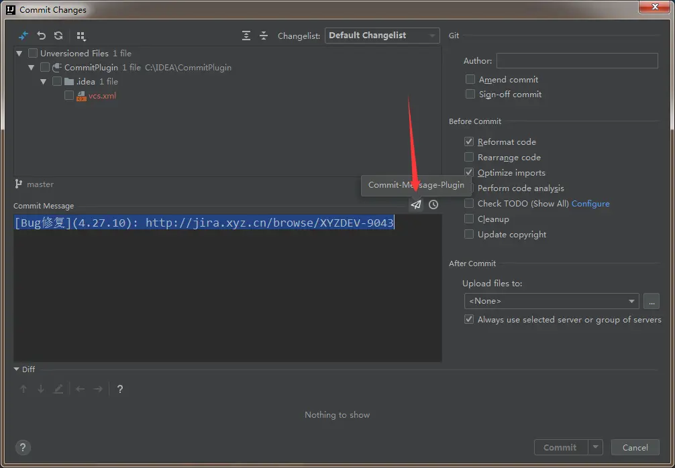Check the .idea folder checkbox

point(57,81)
